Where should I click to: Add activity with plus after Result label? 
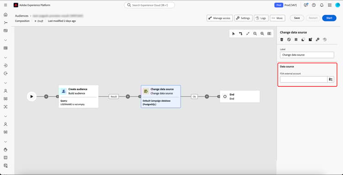128,96
